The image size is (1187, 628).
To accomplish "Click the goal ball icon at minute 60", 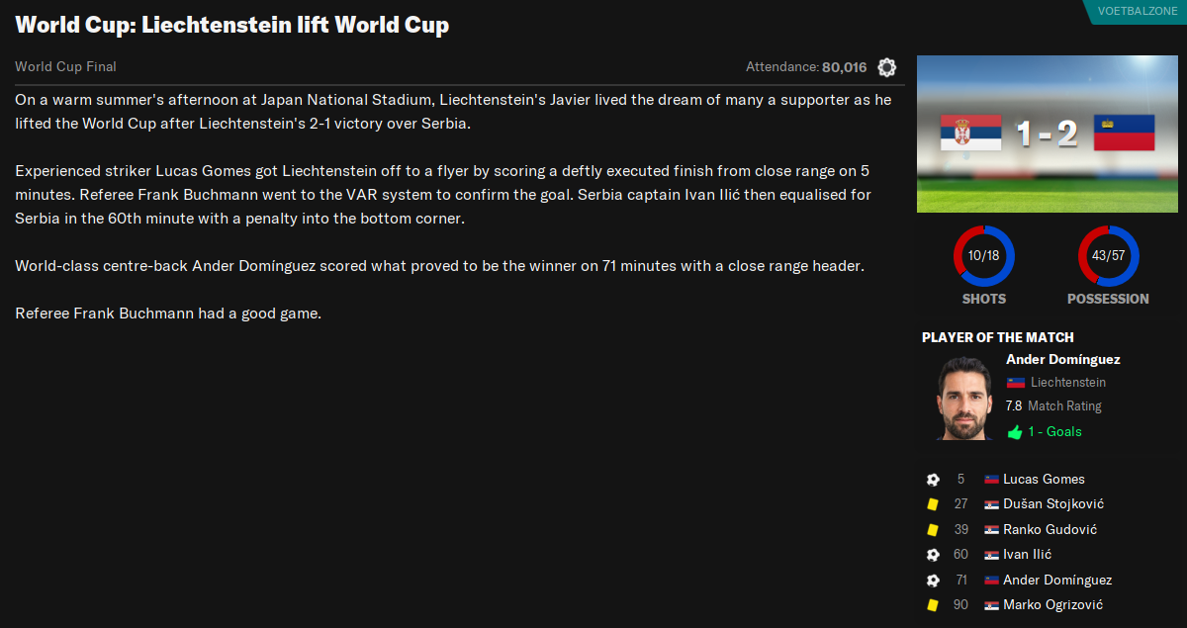I will tap(933, 555).
